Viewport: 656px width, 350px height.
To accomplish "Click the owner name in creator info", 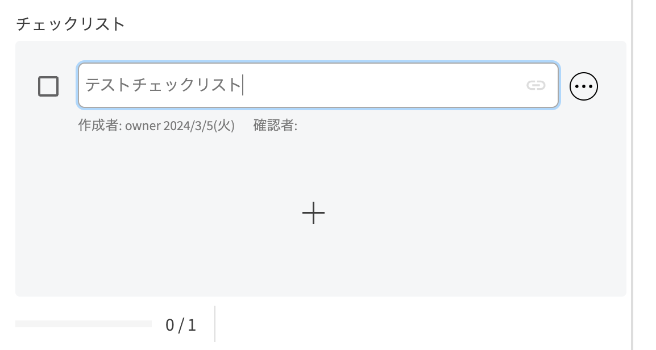I will tap(143, 126).
